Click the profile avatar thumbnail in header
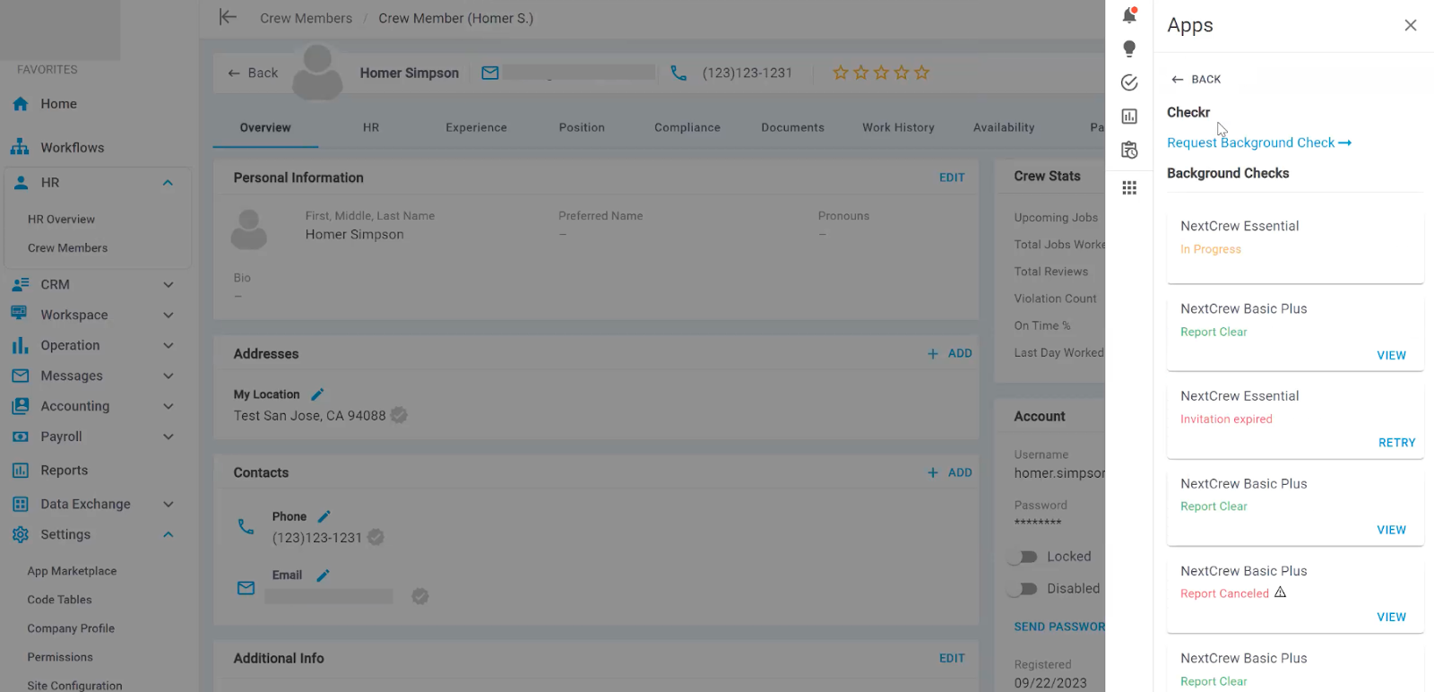 click(x=317, y=72)
